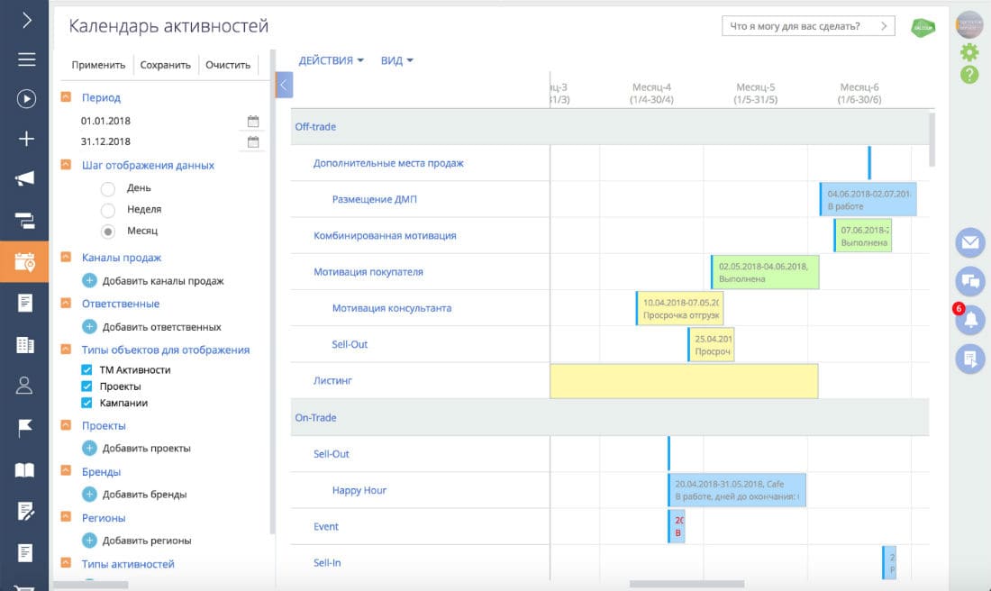The height and width of the screenshot is (591, 991).
Task: Uncheck the Кампании checkbox
Action: 86,403
